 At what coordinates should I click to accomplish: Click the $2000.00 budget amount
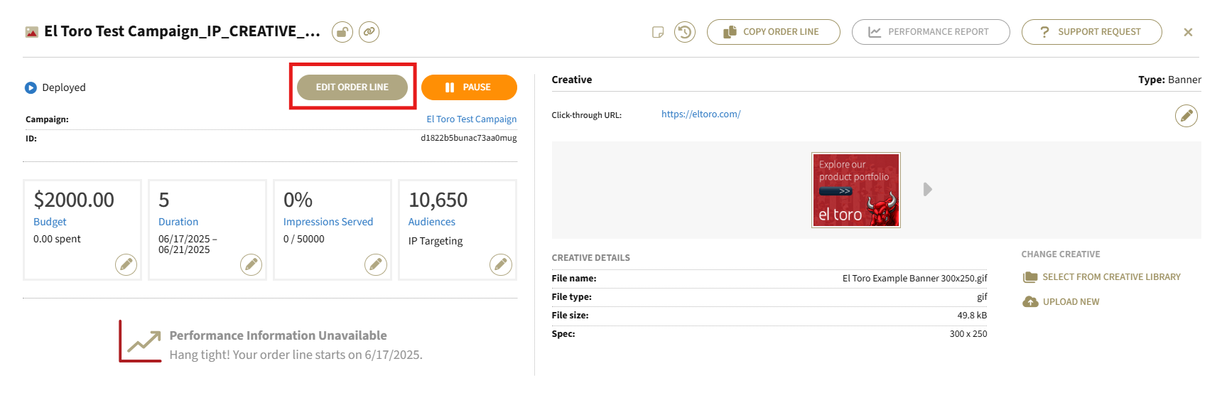tap(74, 200)
